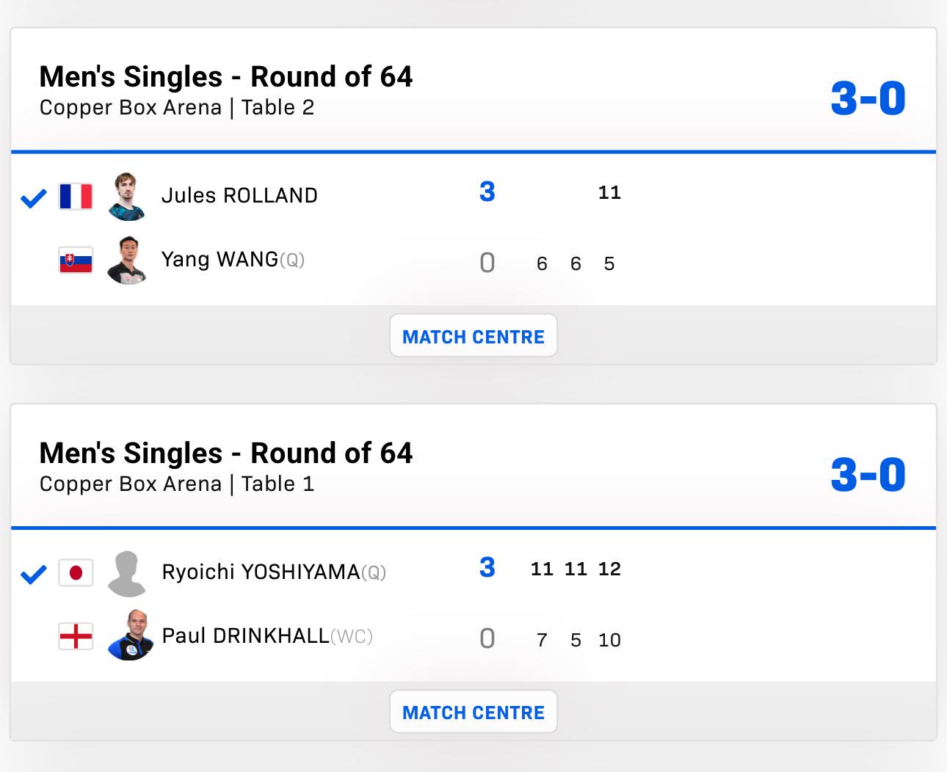Select player name Paul DRINKHALL

[x=245, y=636]
